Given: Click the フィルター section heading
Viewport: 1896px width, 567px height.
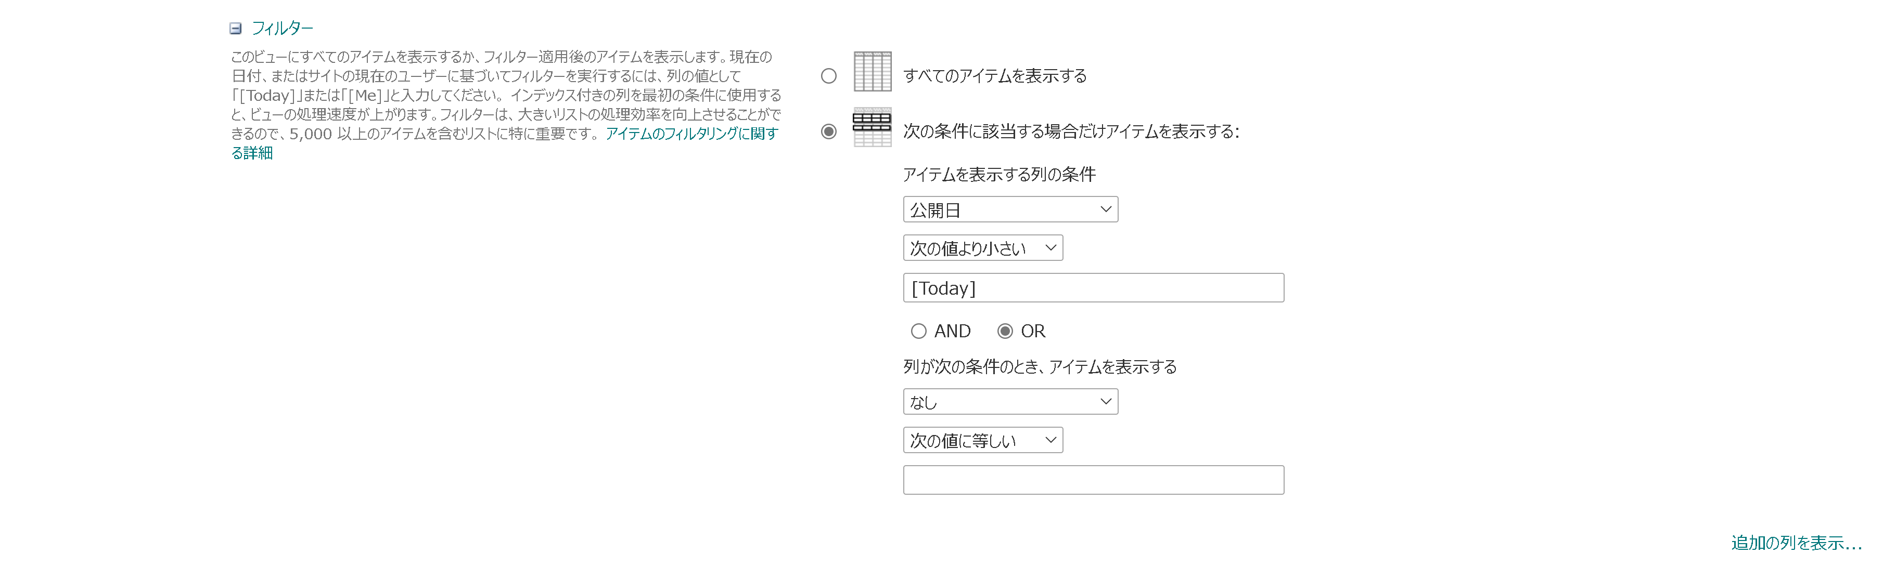Looking at the screenshot, I should [x=282, y=29].
